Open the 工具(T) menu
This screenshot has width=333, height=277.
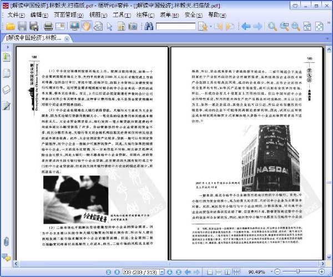click(122, 15)
